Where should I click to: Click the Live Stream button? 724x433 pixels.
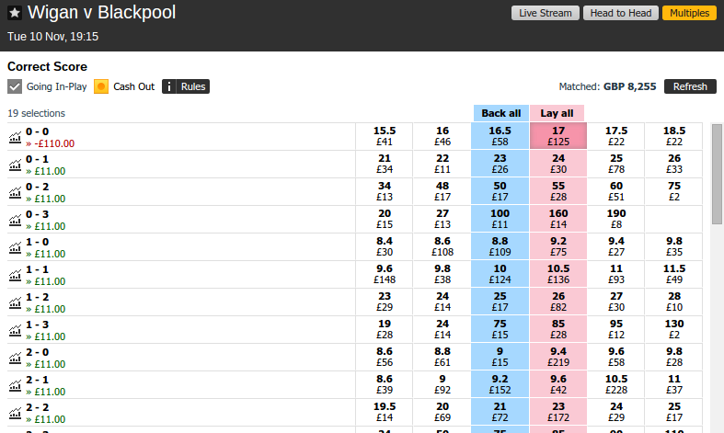tap(545, 13)
